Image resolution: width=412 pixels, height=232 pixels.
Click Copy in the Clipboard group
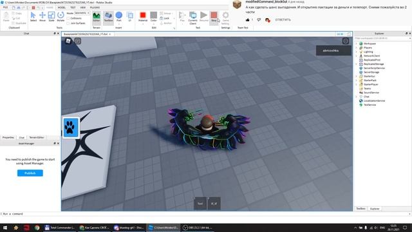click(x=17, y=13)
